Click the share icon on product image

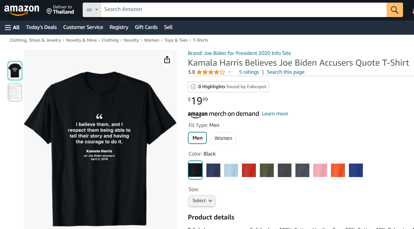[167, 59]
